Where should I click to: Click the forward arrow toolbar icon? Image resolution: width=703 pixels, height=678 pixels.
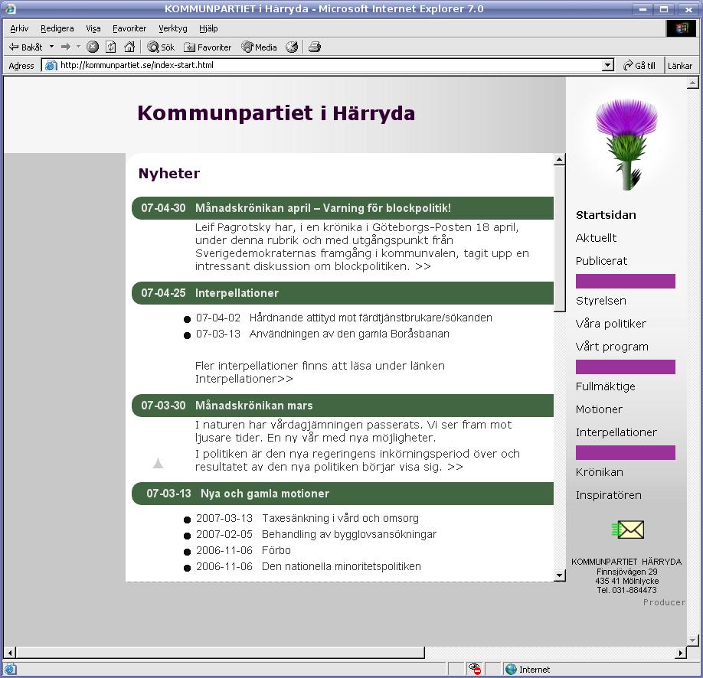[x=66, y=47]
